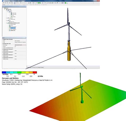Click the Save icon in the toolbar
This screenshot has width=126, height=121.
point(15,3)
